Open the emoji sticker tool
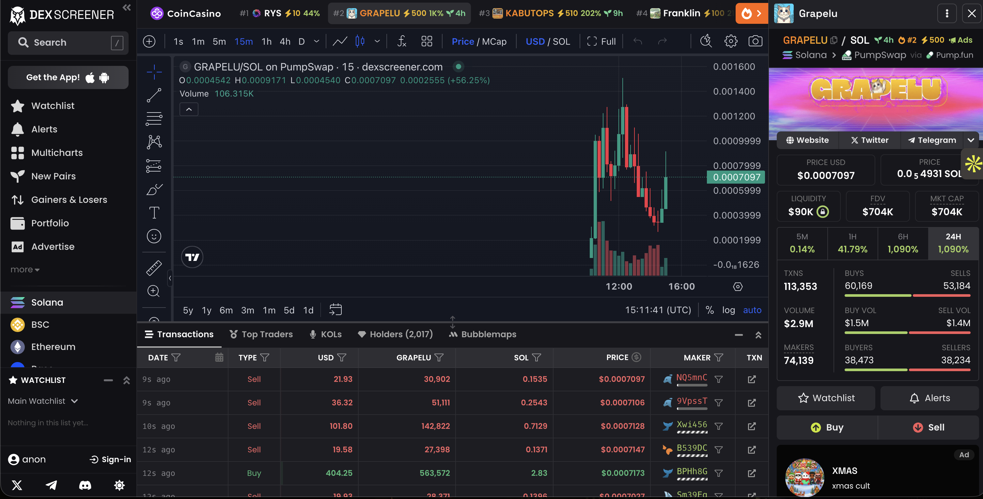983x499 pixels. coord(154,236)
